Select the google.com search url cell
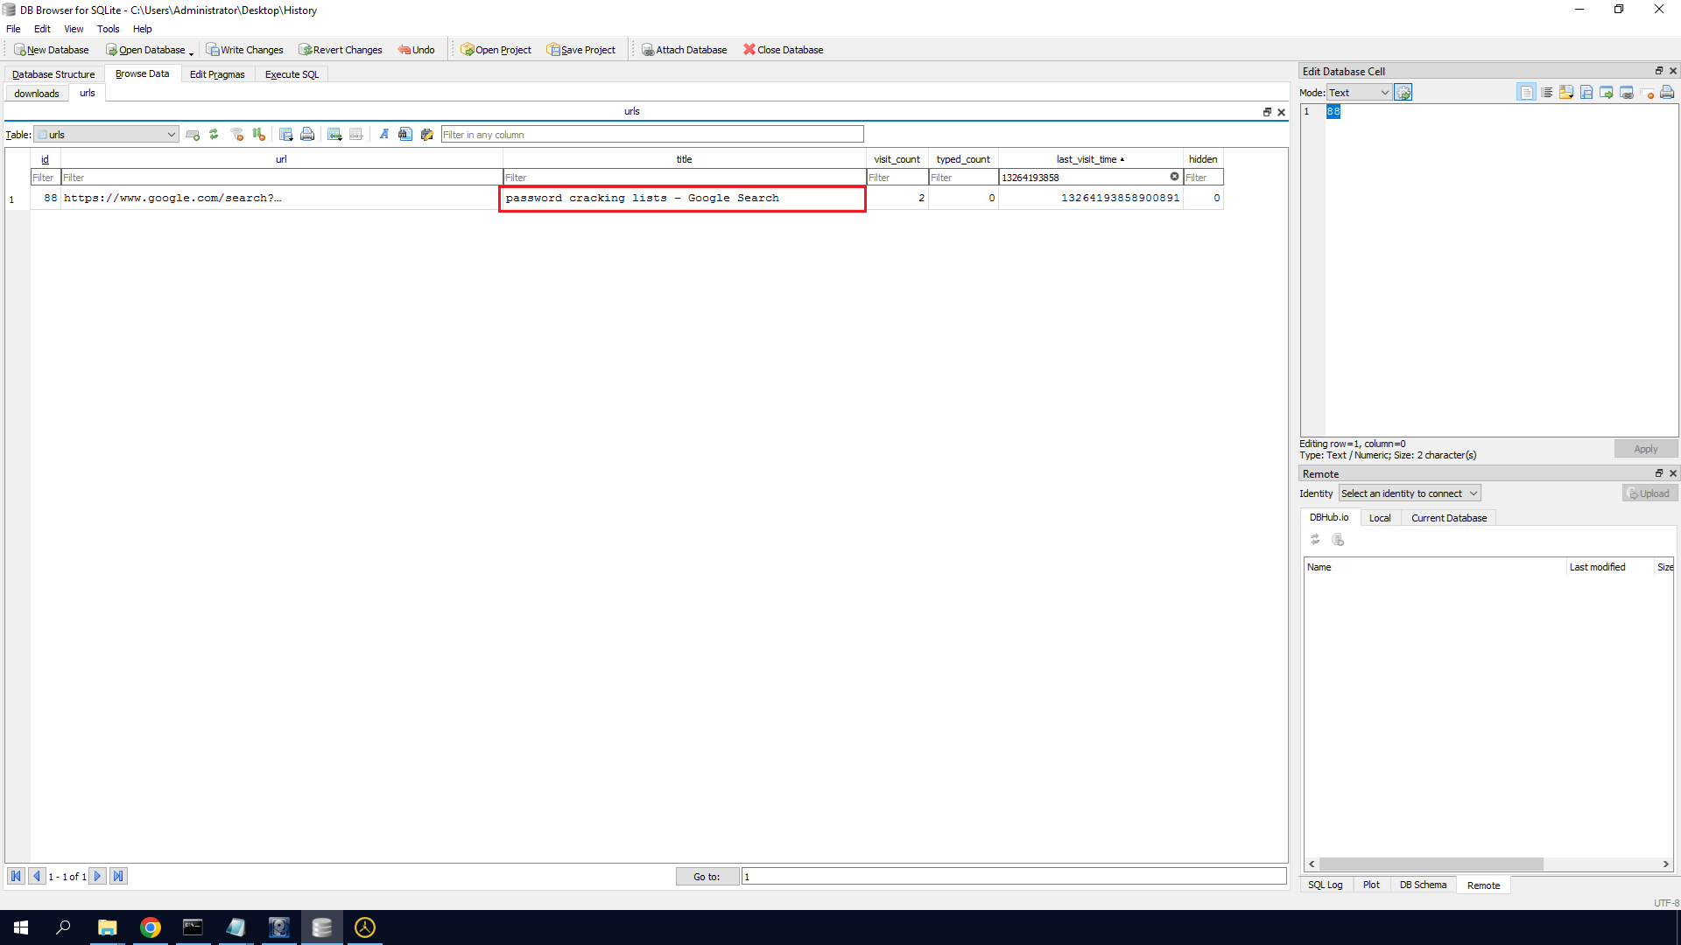This screenshot has width=1681, height=945. [282, 199]
